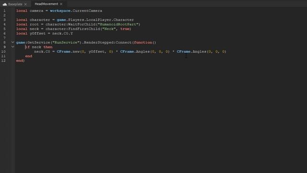The height and width of the screenshot is (173, 307).
Task: Click the "HumanoidRootPart" string
Action: pos(118,25)
